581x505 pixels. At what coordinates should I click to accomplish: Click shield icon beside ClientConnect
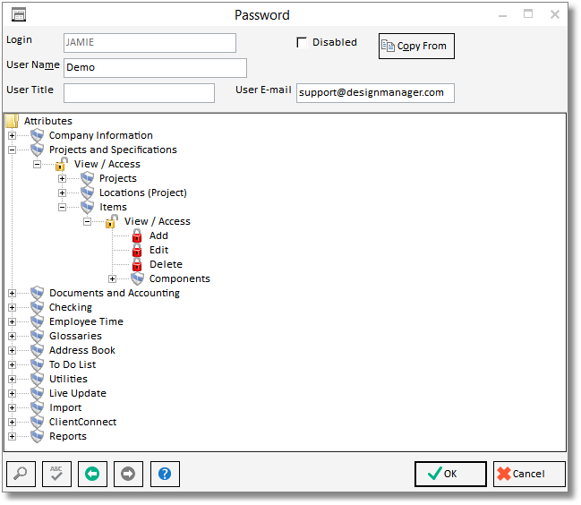pos(37,422)
